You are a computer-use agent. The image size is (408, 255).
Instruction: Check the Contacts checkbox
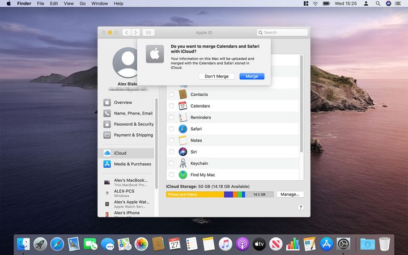pos(172,94)
